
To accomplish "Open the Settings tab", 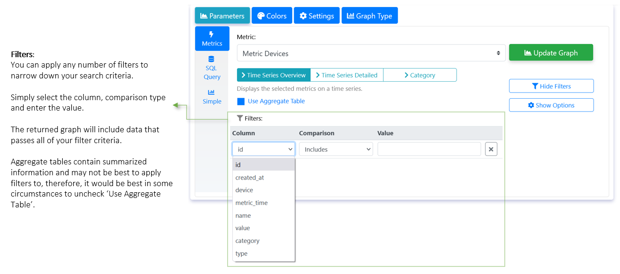I will (x=316, y=16).
